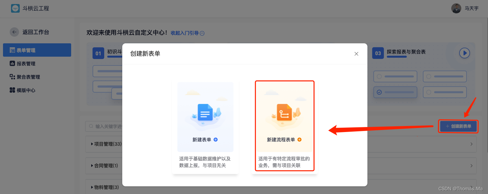Image resolution: width=488 pixels, height=194 pixels.
Task: Click the 报表管理 sidebar icon
Action: pos(12,63)
